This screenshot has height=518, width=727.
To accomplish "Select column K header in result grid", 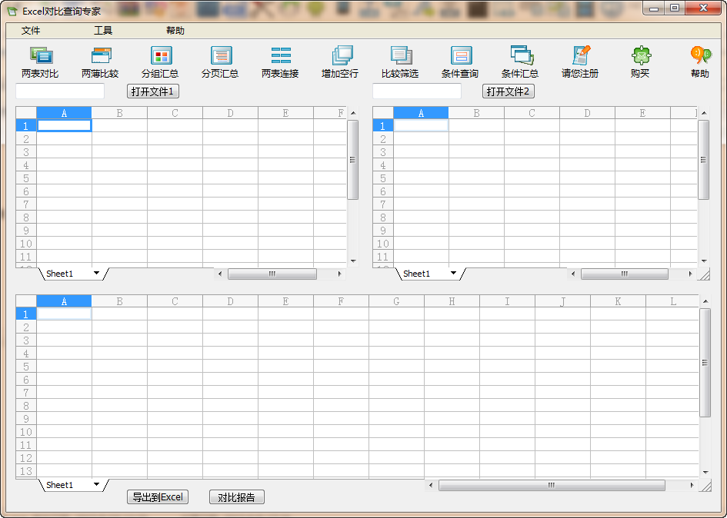I will tap(618, 301).
